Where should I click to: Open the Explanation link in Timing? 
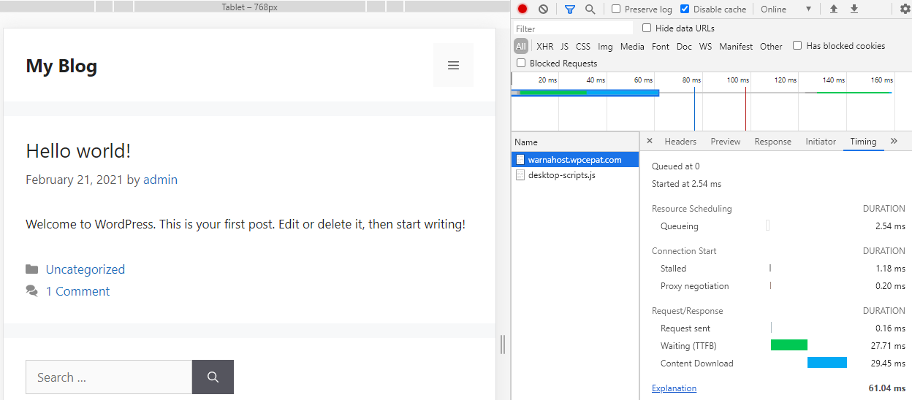click(x=674, y=388)
